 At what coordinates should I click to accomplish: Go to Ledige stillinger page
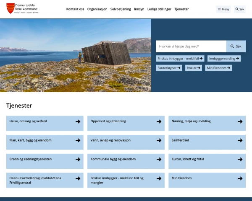159,9
